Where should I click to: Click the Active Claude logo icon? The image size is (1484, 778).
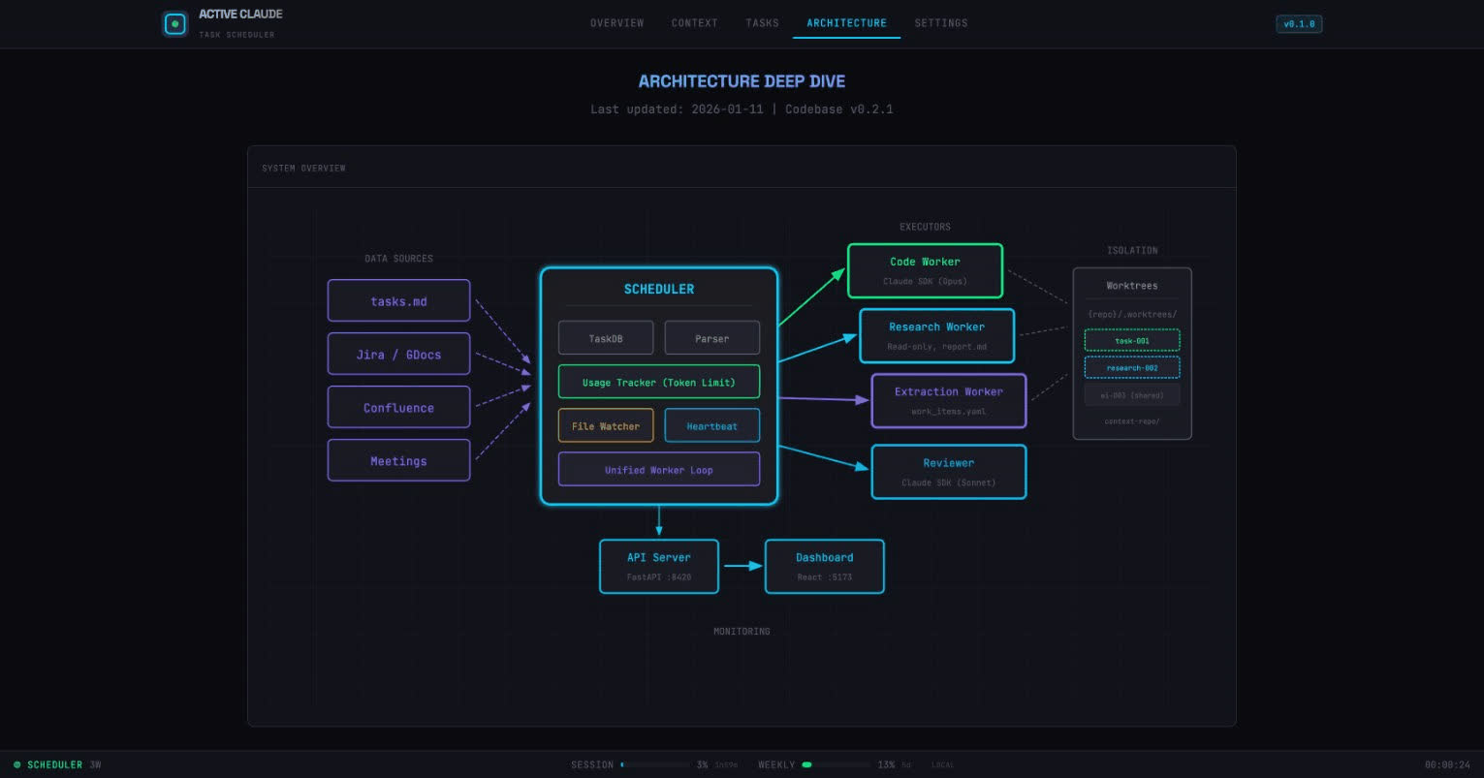tap(174, 23)
